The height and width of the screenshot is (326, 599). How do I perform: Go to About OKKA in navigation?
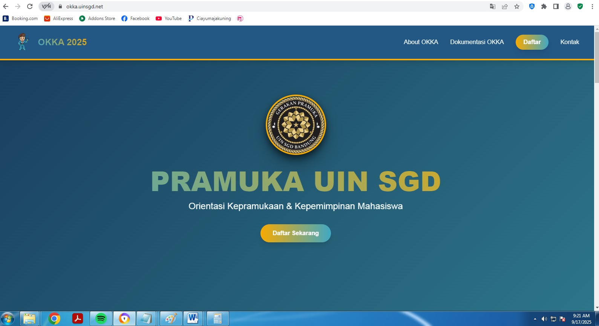421,42
